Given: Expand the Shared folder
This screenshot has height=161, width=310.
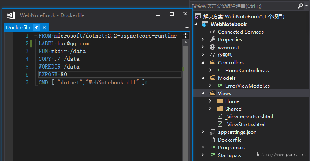Looking at the screenshot, I should coord(210,109).
